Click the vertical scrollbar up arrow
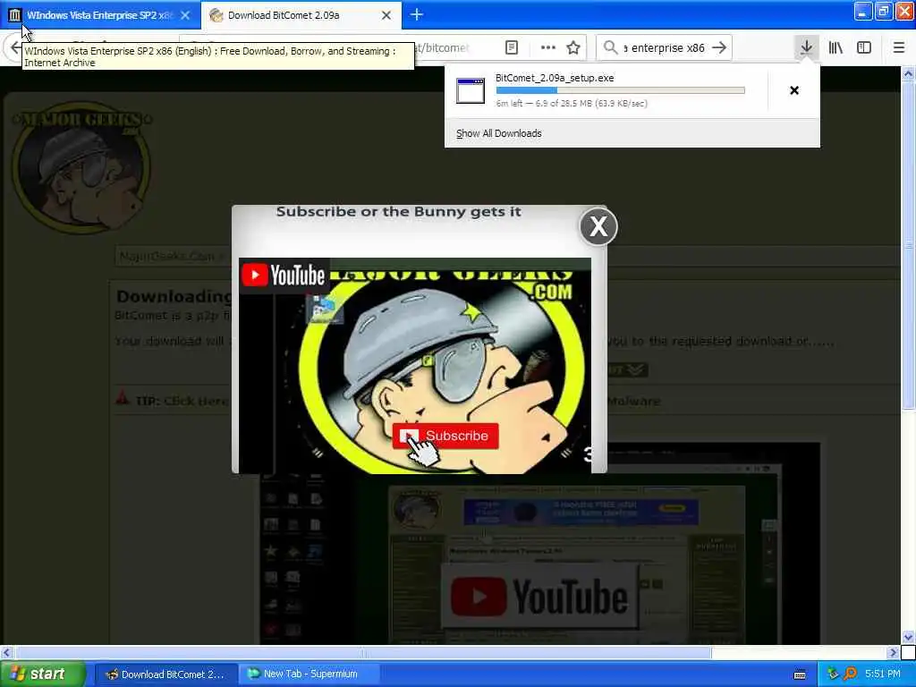 pyautogui.click(x=908, y=74)
